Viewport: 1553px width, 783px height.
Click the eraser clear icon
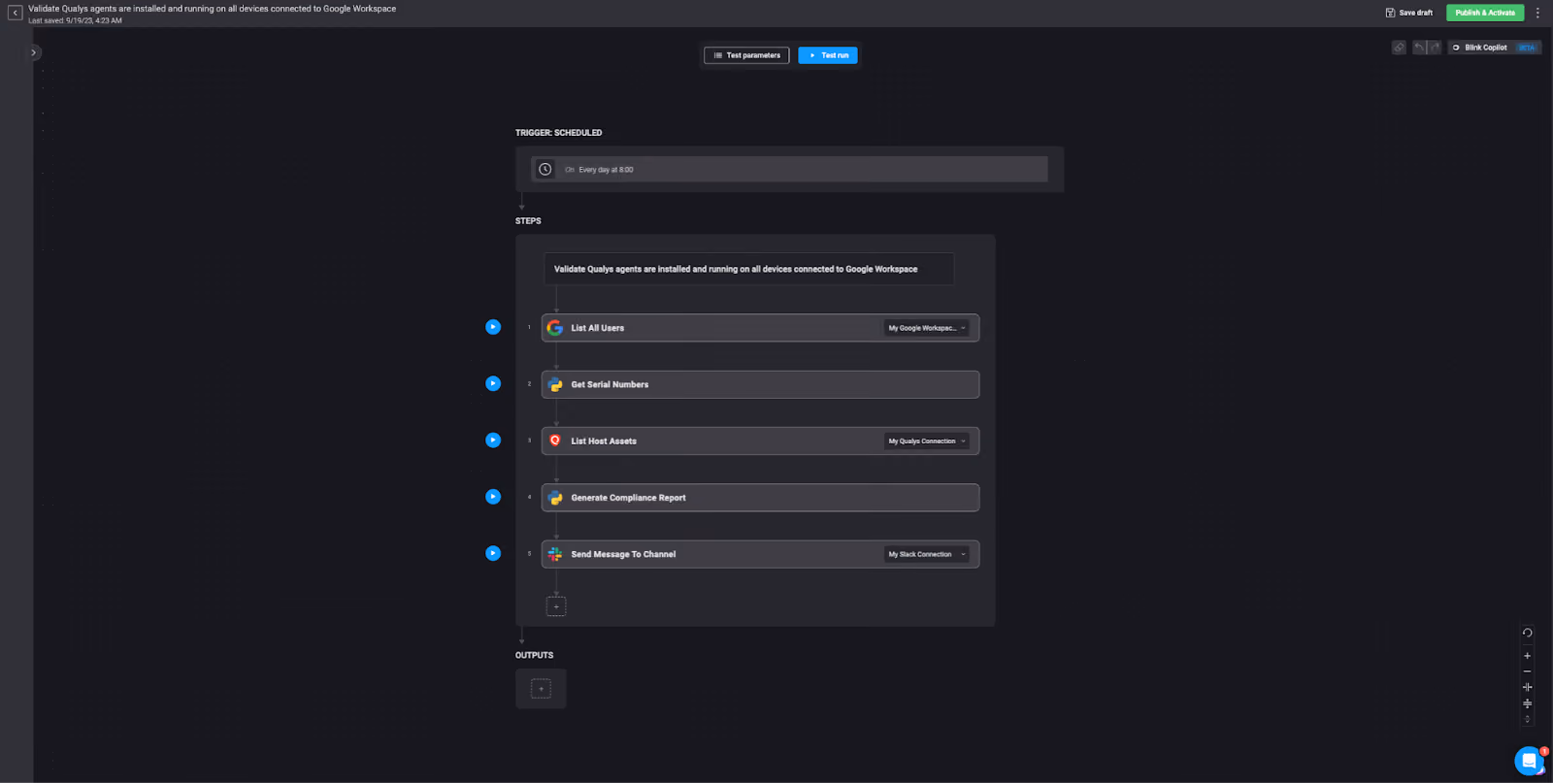(x=1399, y=48)
